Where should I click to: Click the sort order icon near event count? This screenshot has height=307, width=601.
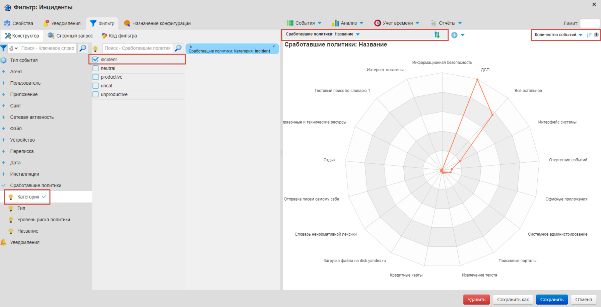[589, 35]
